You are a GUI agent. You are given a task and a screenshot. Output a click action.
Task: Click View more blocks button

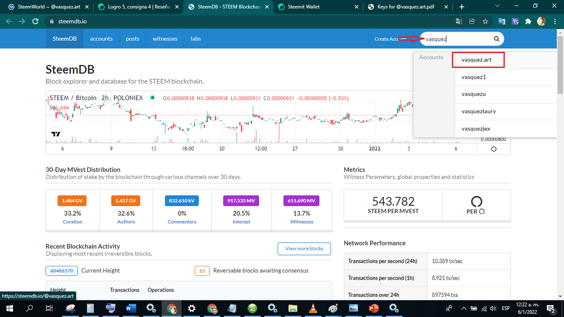[304, 248]
